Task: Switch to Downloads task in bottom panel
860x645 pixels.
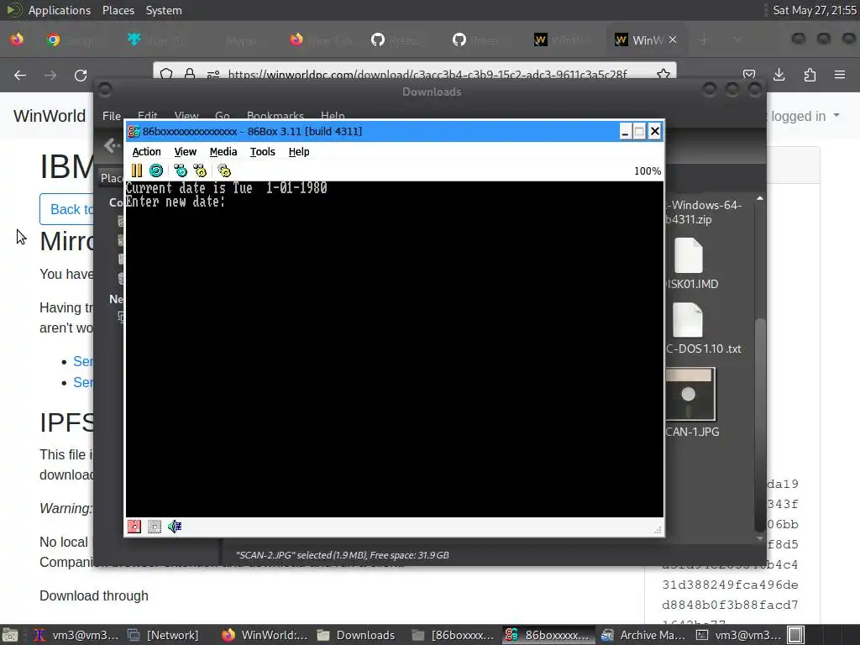Action: click(356, 635)
